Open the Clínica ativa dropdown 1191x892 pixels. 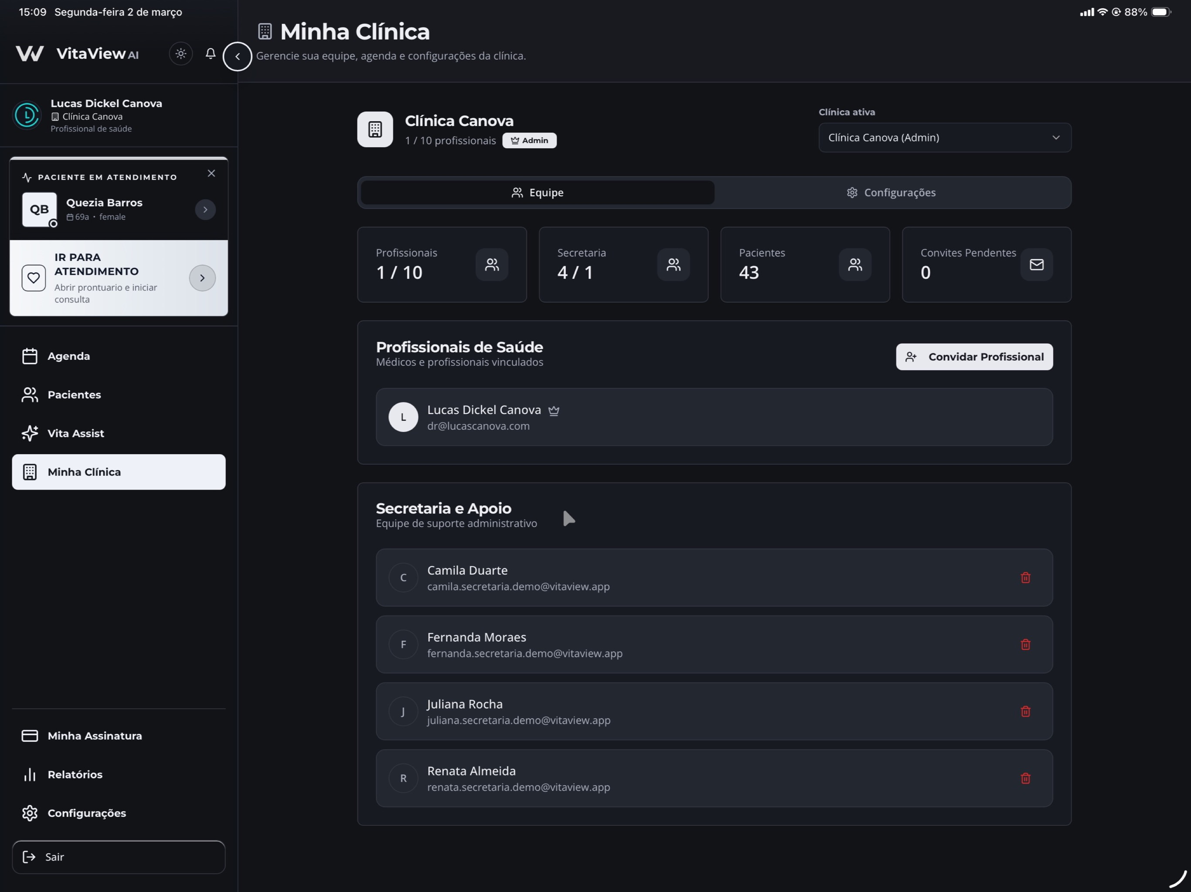(945, 138)
